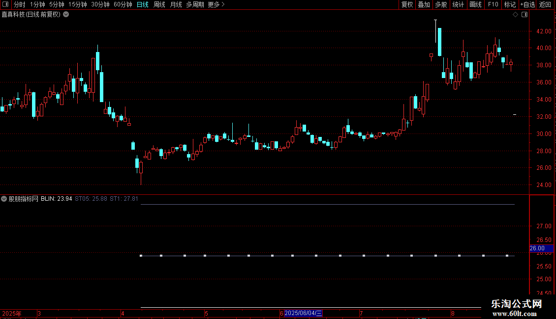Click the BLIN: 23.94 indicator value

57,199
